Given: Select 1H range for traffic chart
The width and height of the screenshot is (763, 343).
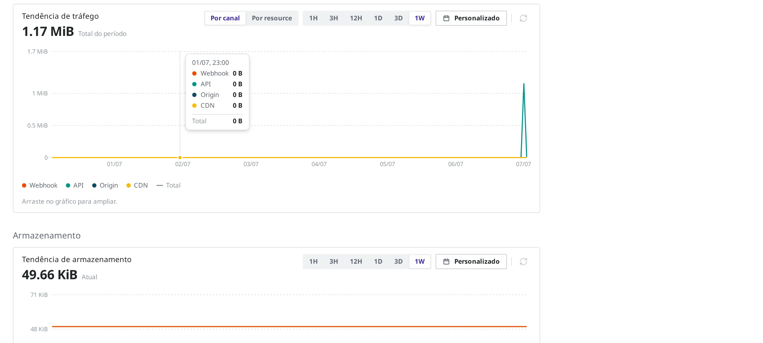Looking at the screenshot, I should 313,18.
